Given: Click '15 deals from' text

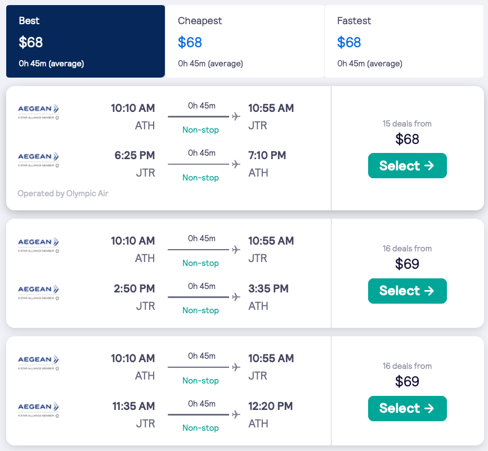Looking at the screenshot, I should point(407,124).
